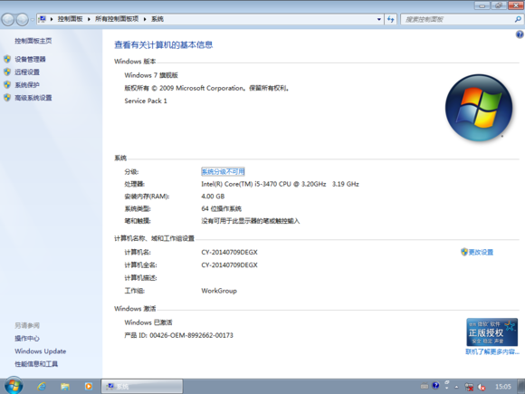Launch Internet Explorer from the taskbar
This screenshot has height=394, width=525.
(42, 386)
